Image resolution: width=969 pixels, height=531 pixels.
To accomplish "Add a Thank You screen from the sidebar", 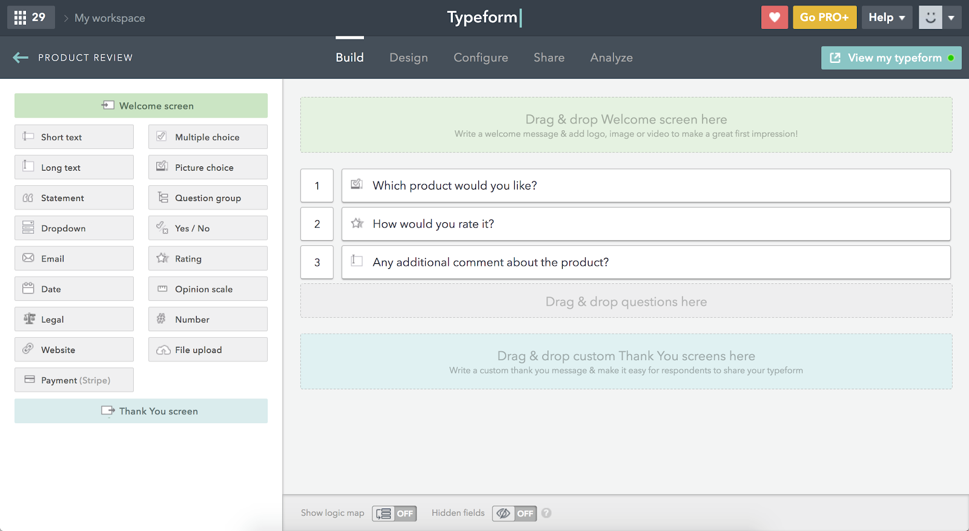I will pos(141,411).
